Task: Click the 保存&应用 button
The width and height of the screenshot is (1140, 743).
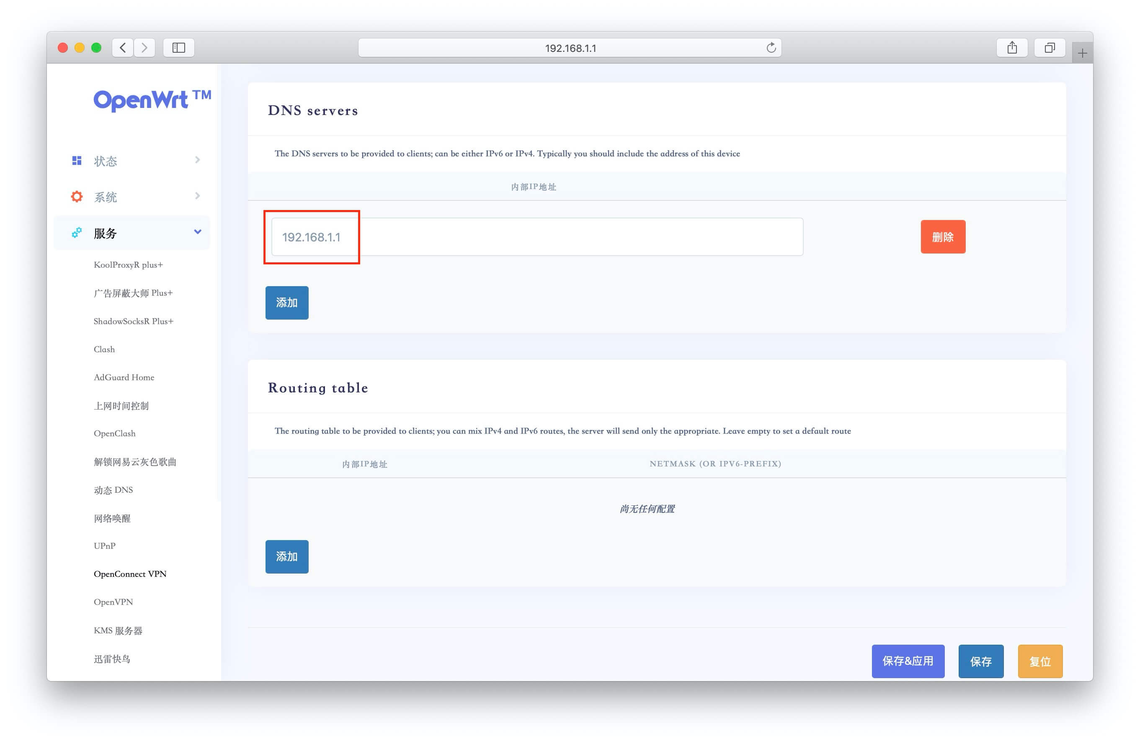Action: pyautogui.click(x=908, y=661)
